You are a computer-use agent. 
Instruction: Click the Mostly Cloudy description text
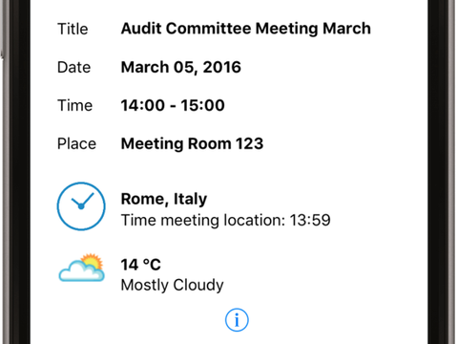point(172,285)
